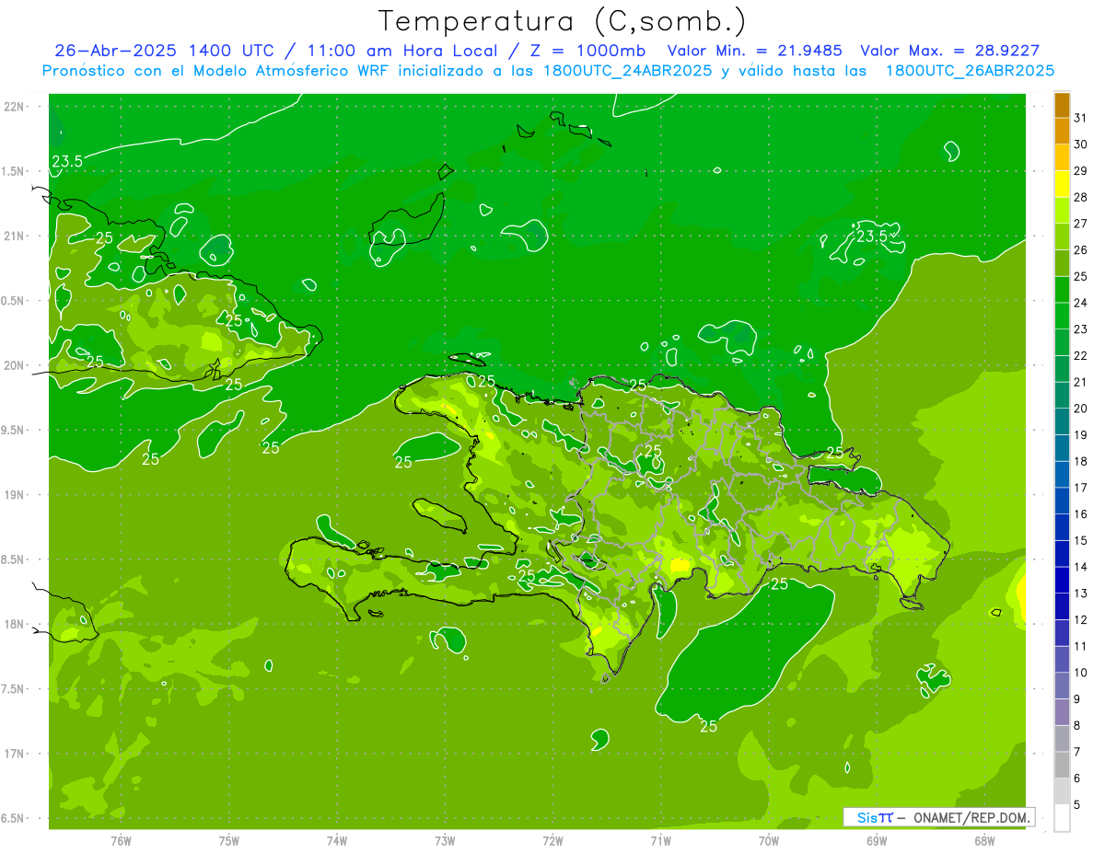Click the "74W" longitude axis label
Viewport: 1105px width, 853px height.
pyautogui.click(x=337, y=841)
